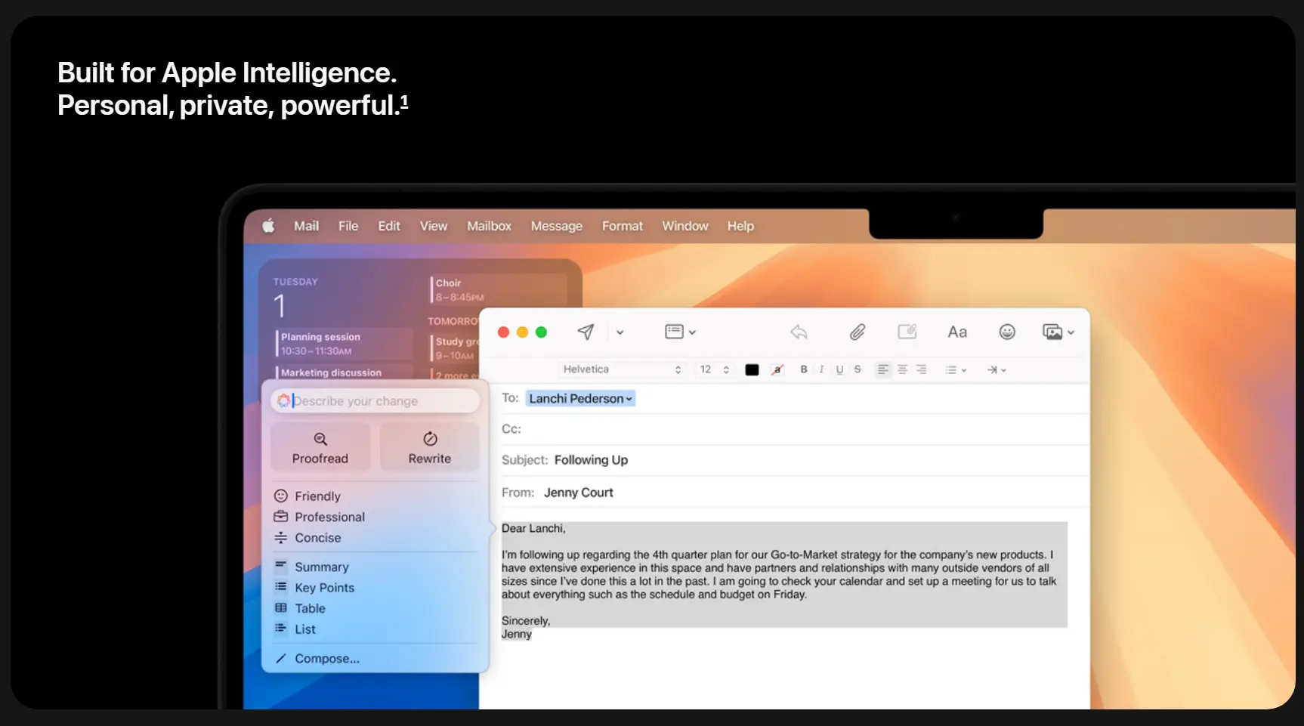This screenshot has width=1304, height=726.
Task: Open the Window menu
Action: (685, 226)
